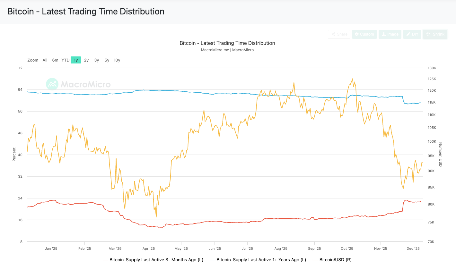Select the All zoom range
Viewport: 456px width, 269px height.
[x=45, y=60]
